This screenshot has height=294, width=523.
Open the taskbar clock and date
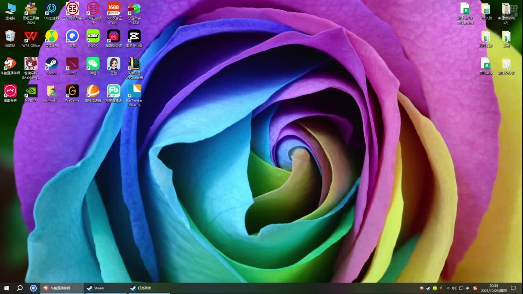point(494,288)
